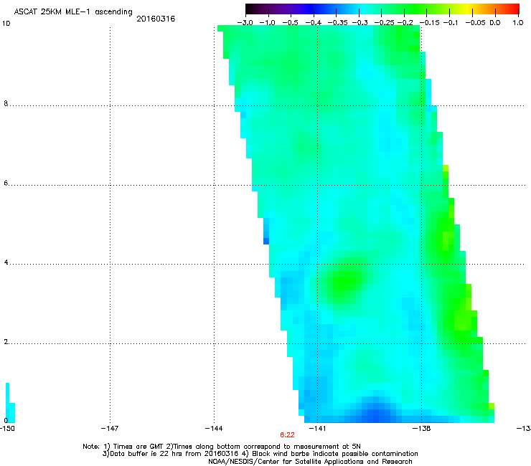The image size is (531, 466).
Task: Click the NOAA/NESDIS credit line
Action: (x=310, y=462)
